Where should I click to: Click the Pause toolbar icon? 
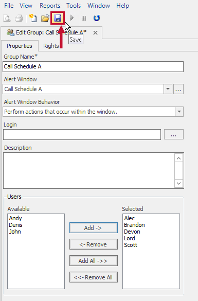[84, 18]
